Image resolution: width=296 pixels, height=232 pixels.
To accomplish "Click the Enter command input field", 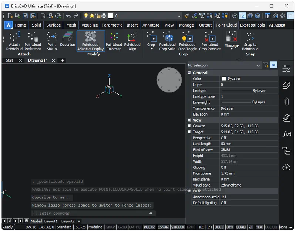I will point(94,213).
